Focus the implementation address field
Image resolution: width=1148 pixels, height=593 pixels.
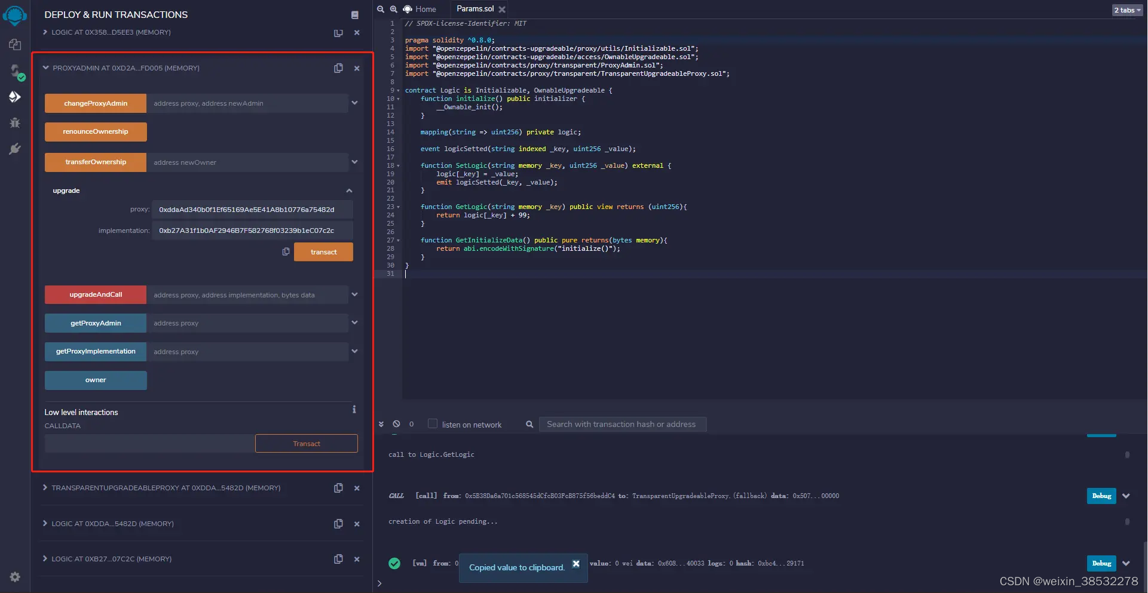point(252,231)
